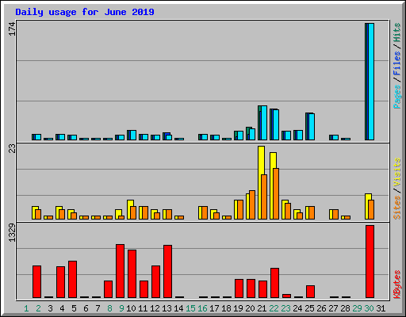Click day label 13 on the x-axis

coord(167,308)
